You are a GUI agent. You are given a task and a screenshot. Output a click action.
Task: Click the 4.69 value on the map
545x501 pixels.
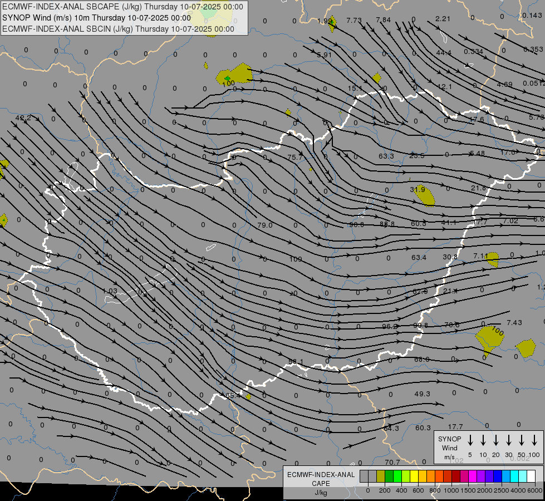pyautogui.click(x=505, y=85)
